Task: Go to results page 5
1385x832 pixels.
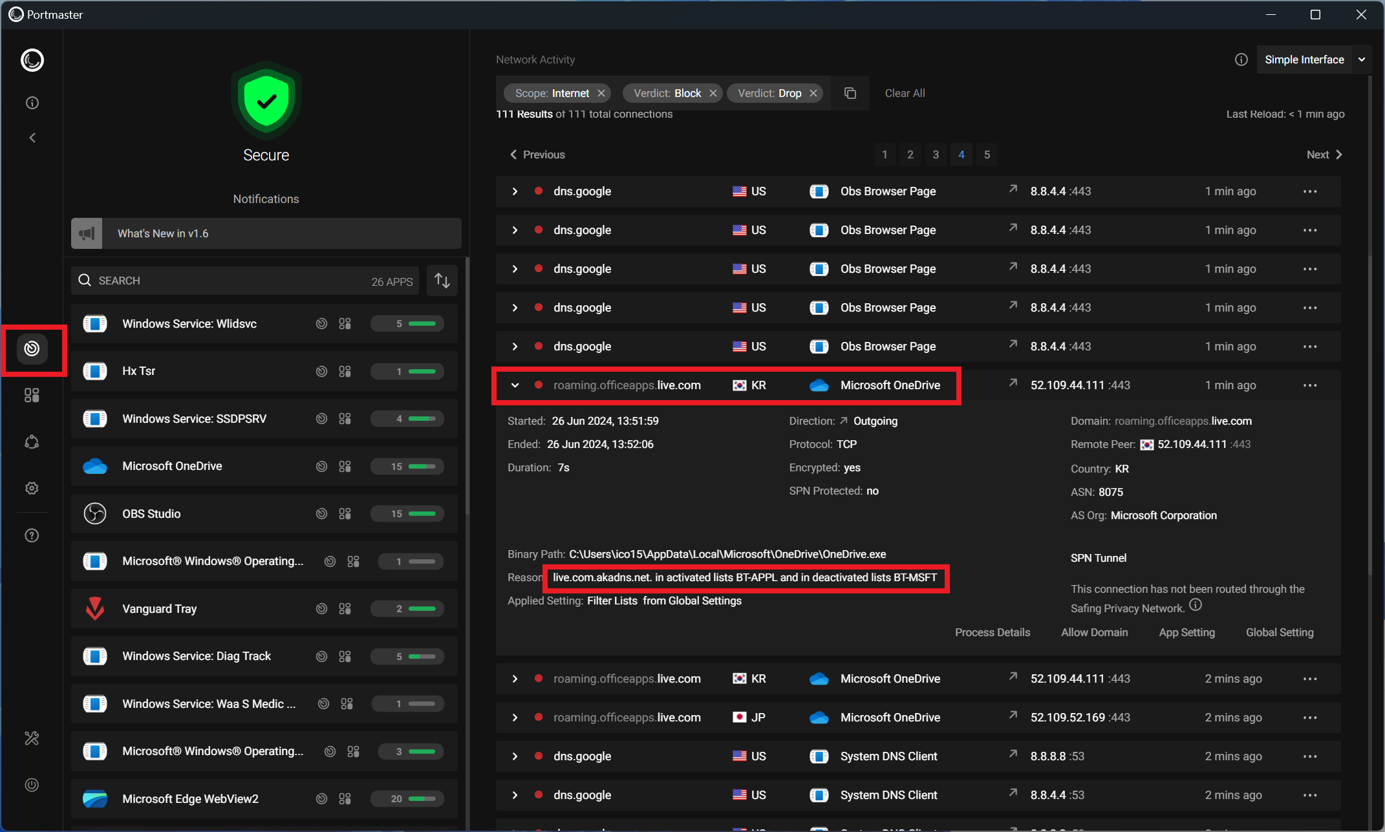Action: tap(987, 155)
